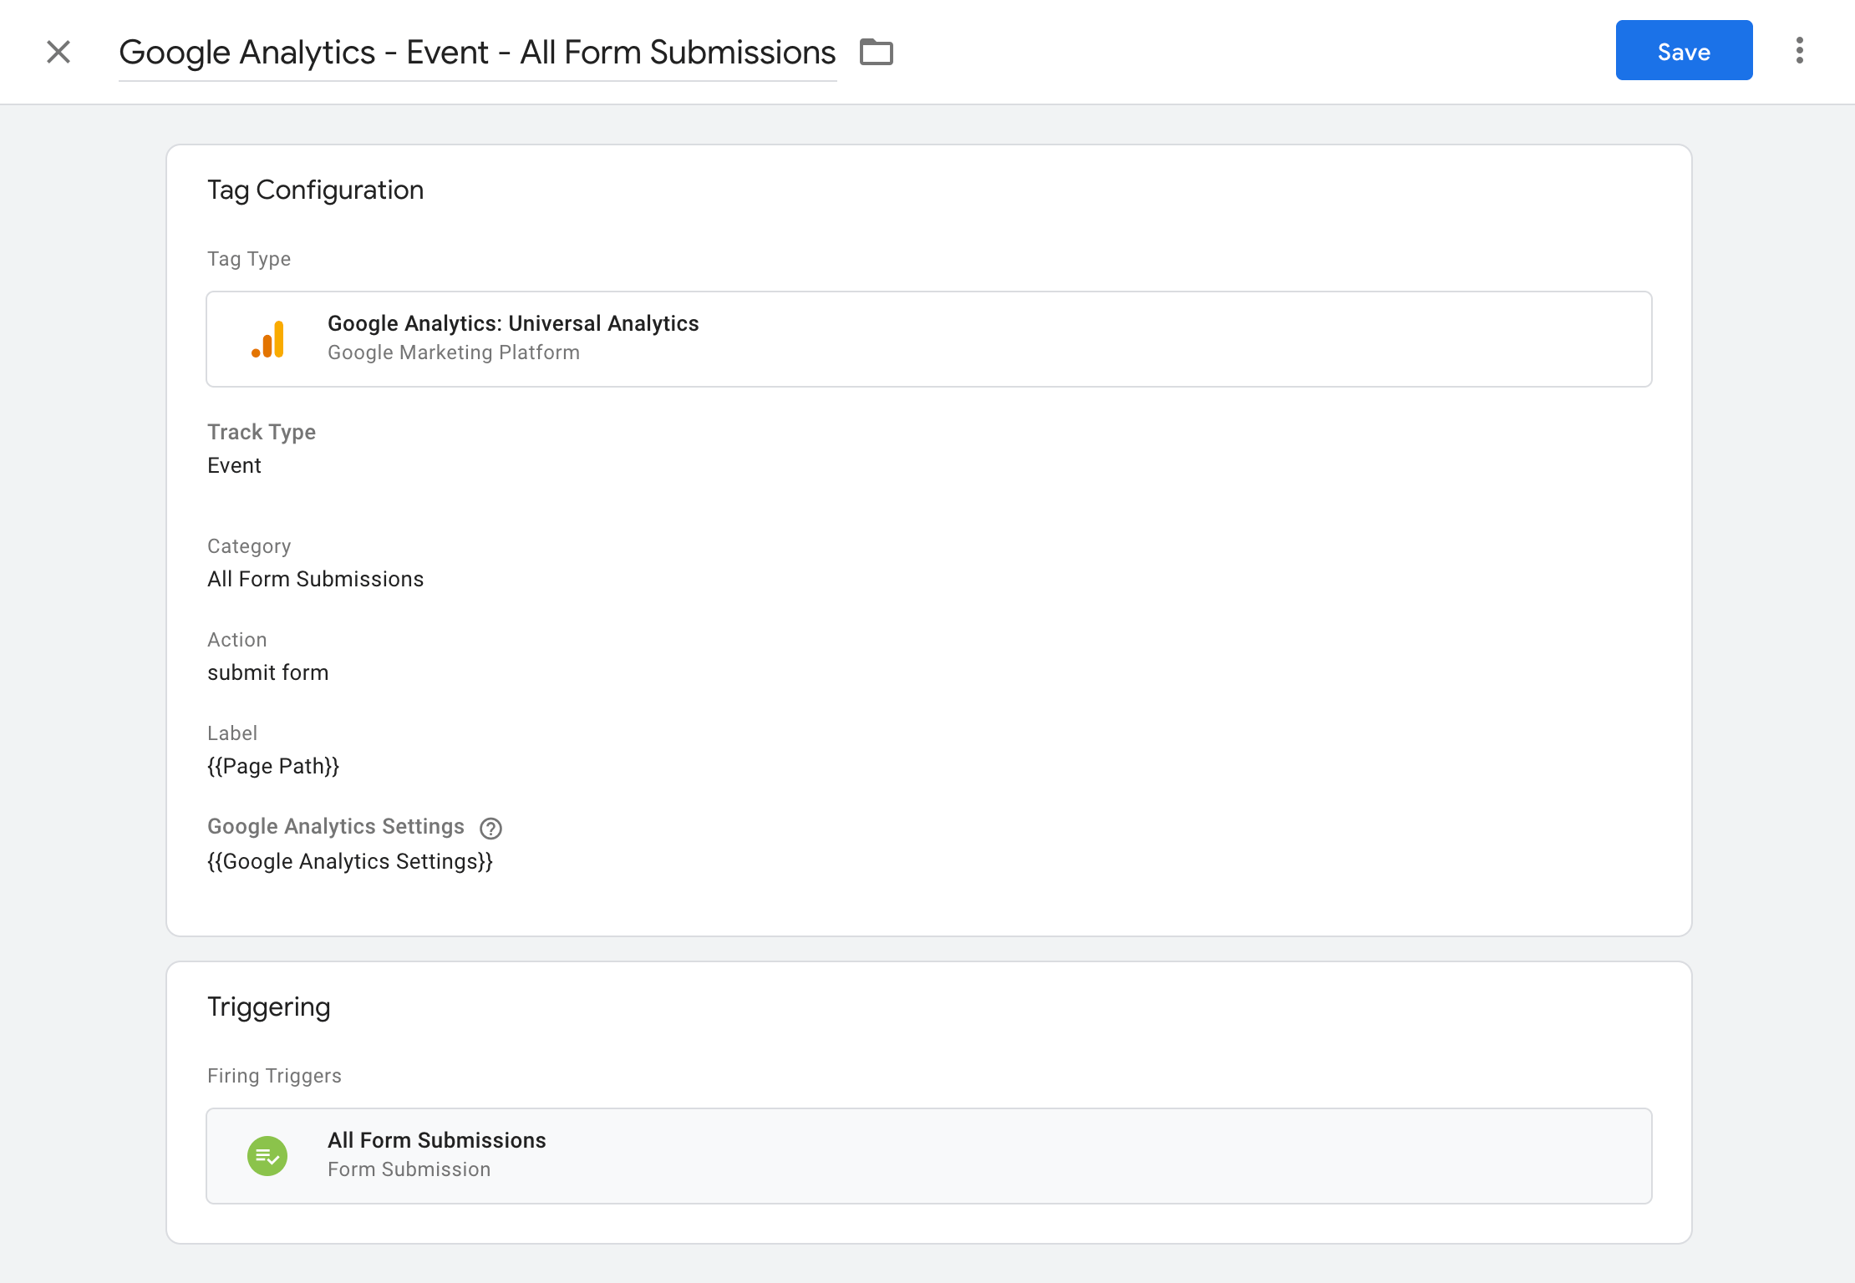Screen dimensions: 1855x1283
Task: Click 'Google Marketing Platform' subtitle text
Action: 454,352
